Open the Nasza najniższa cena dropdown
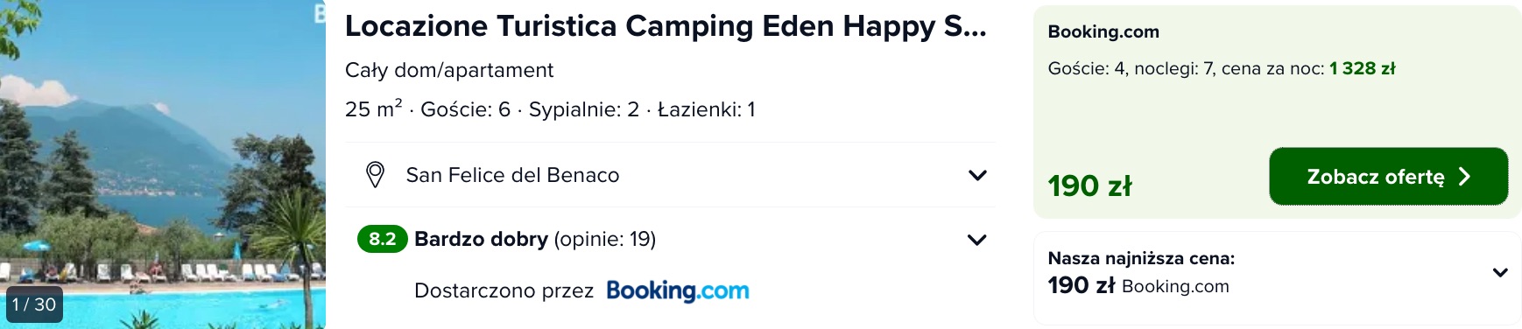 click(x=1500, y=272)
